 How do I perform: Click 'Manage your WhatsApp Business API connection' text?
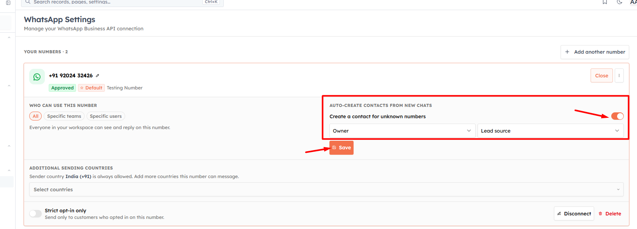84,29
